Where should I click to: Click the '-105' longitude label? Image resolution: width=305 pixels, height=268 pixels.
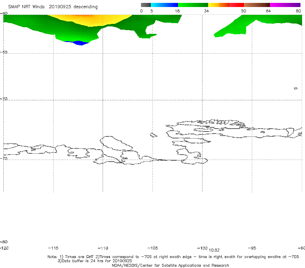pyautogui.click(x=152, y=248)
